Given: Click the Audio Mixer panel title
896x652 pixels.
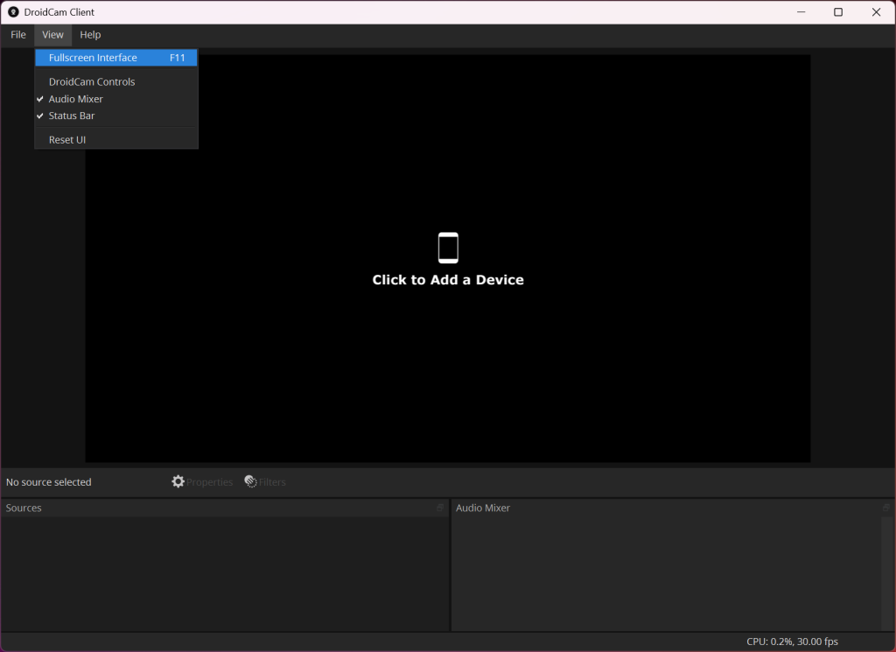Looking at the screenshot, I should [x=483, y=508].
